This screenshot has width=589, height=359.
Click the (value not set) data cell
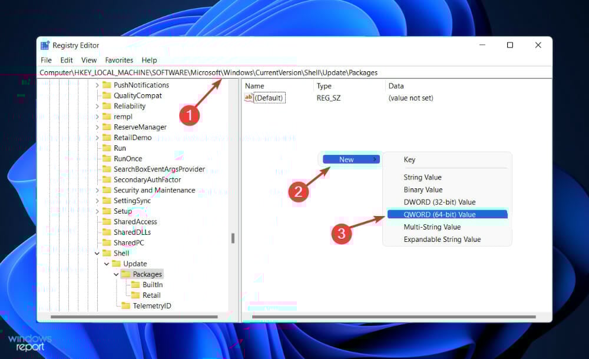coord(411,98)
